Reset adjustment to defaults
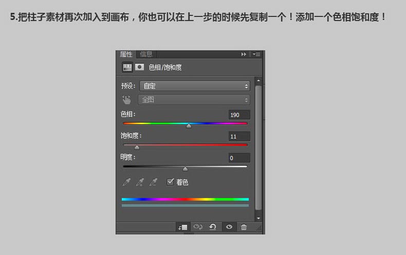 (x=213, y=227)
